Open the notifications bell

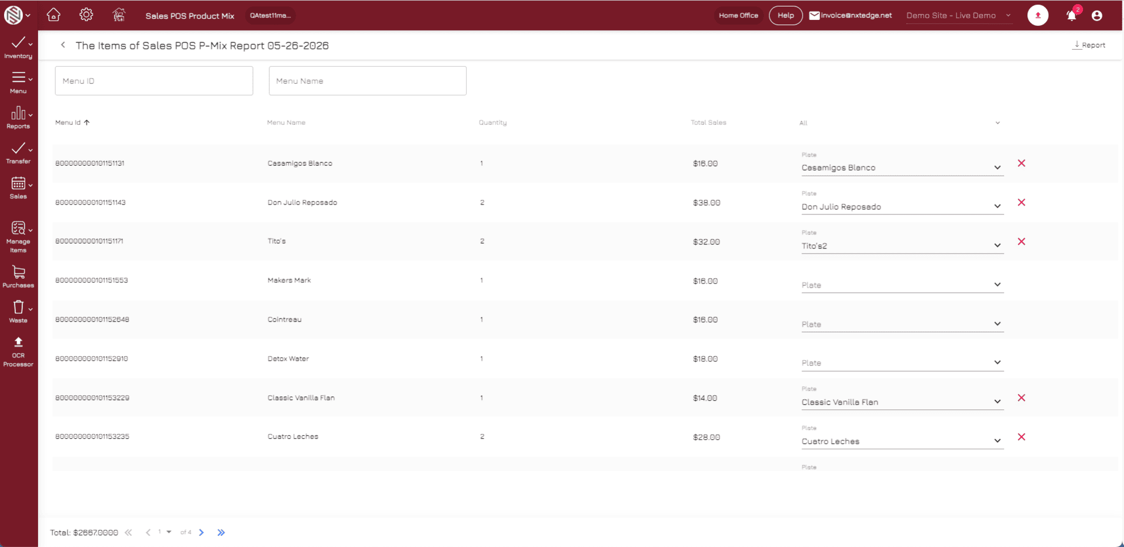tap(1071, 16)
